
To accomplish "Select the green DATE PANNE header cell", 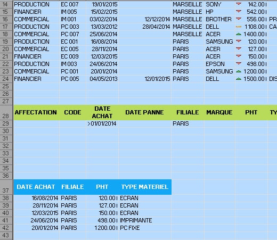I will 145,112.
